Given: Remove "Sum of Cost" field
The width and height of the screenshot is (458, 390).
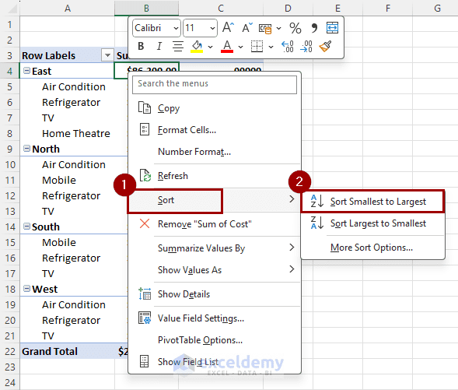Looking at the screenshot, I should [x=215, y=224].
